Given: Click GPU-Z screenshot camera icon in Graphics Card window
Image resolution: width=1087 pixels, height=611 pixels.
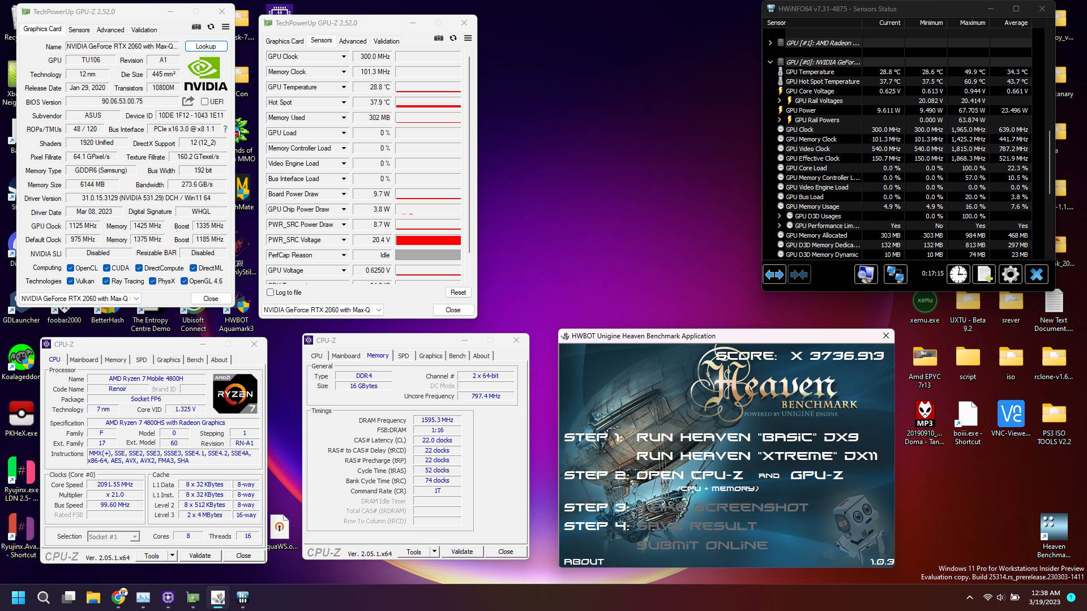Looking at the screenshot, I should click(x=196, y=27).
